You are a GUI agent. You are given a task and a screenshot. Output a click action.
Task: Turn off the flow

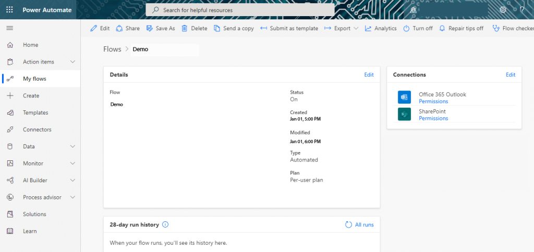click(x=418, y=29)
